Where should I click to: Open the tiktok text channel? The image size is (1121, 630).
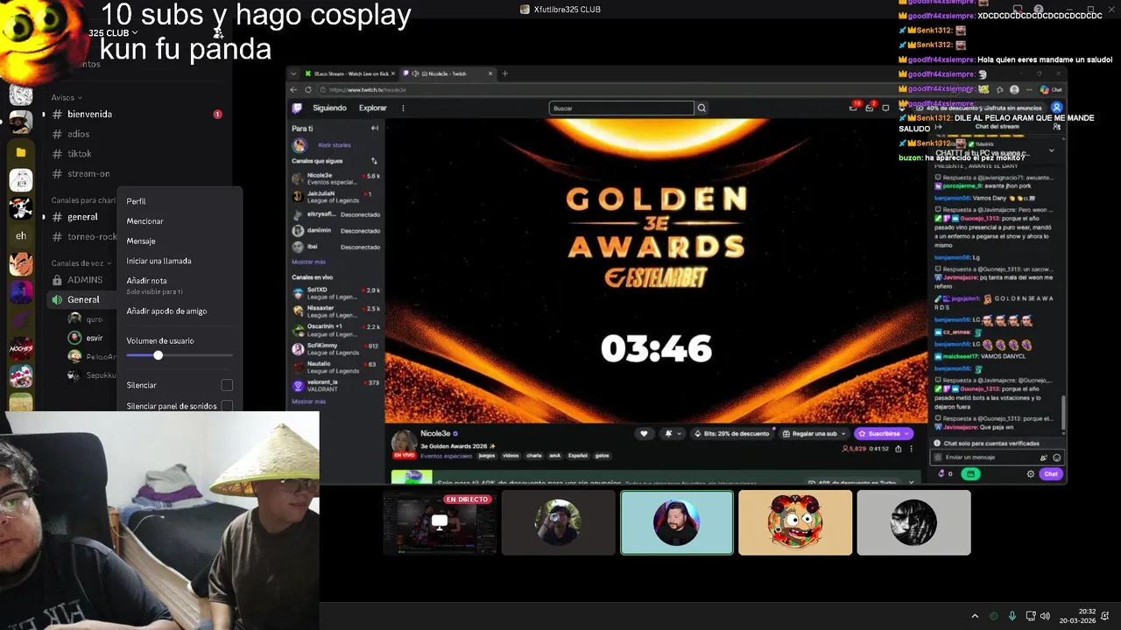point(79,154)
